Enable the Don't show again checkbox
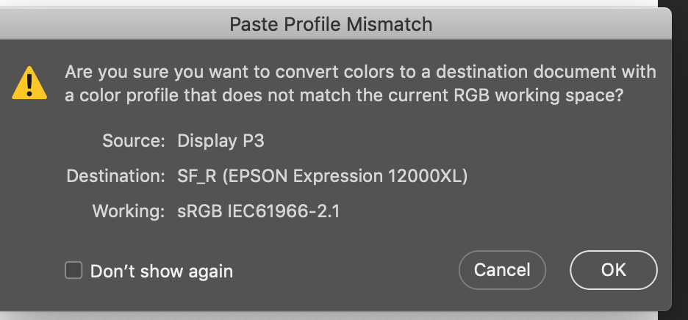Screen dimensions: 688x320 [74, 271]
